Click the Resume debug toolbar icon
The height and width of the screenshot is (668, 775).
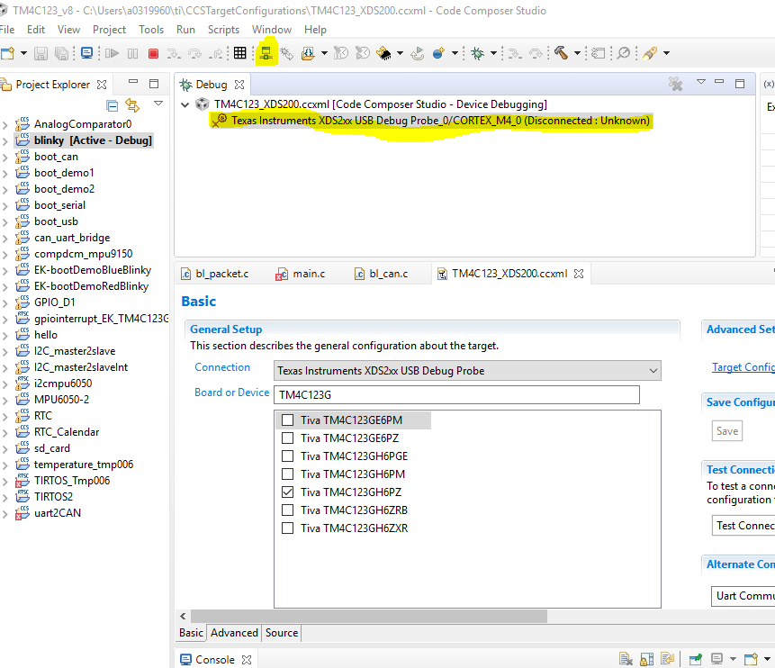pos(113,53)
